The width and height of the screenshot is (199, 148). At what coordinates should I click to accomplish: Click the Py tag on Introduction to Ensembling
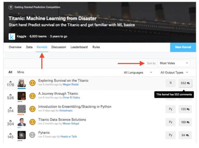(171, 109)
